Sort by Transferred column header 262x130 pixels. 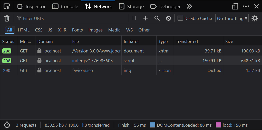[198, 41]
